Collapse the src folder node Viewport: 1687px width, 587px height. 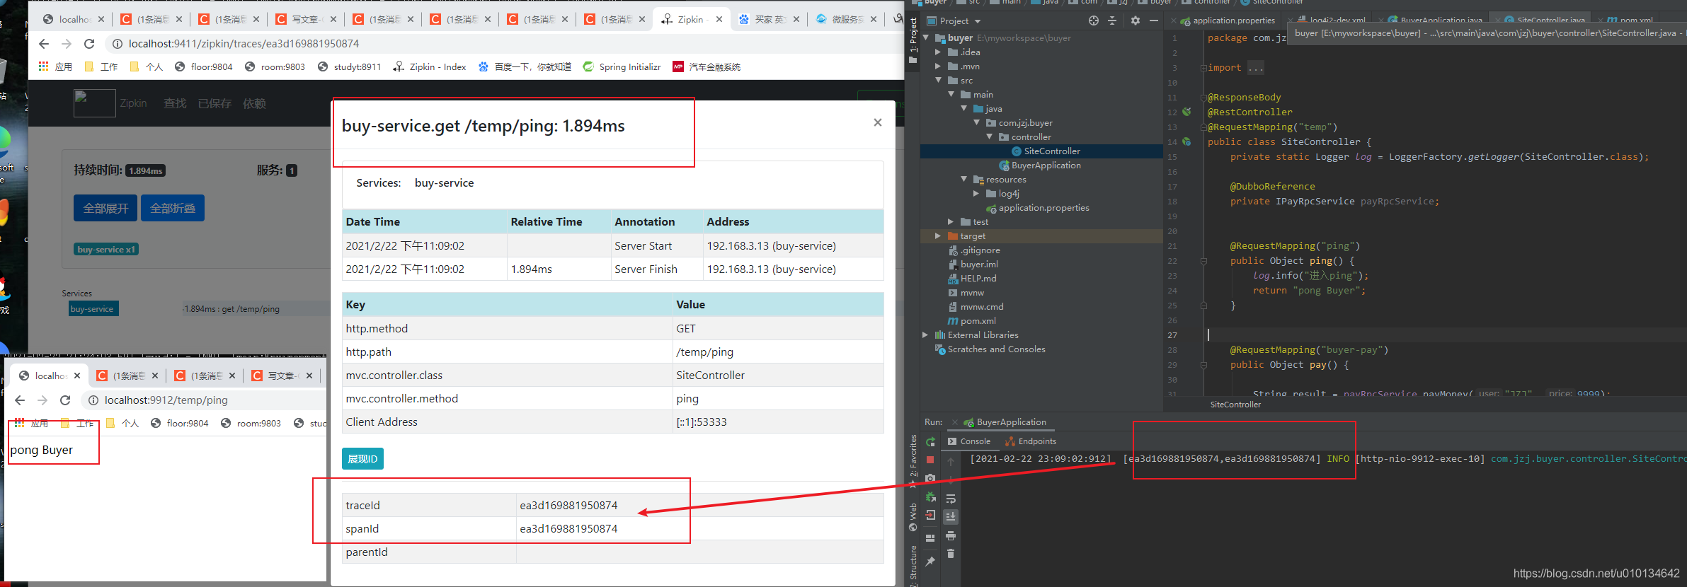[x=938, y=80]
